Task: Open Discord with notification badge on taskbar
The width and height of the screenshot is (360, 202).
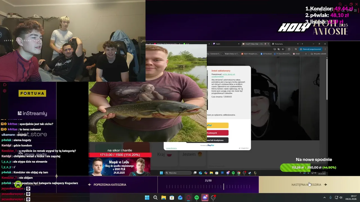Action: [x=205, y=198]
